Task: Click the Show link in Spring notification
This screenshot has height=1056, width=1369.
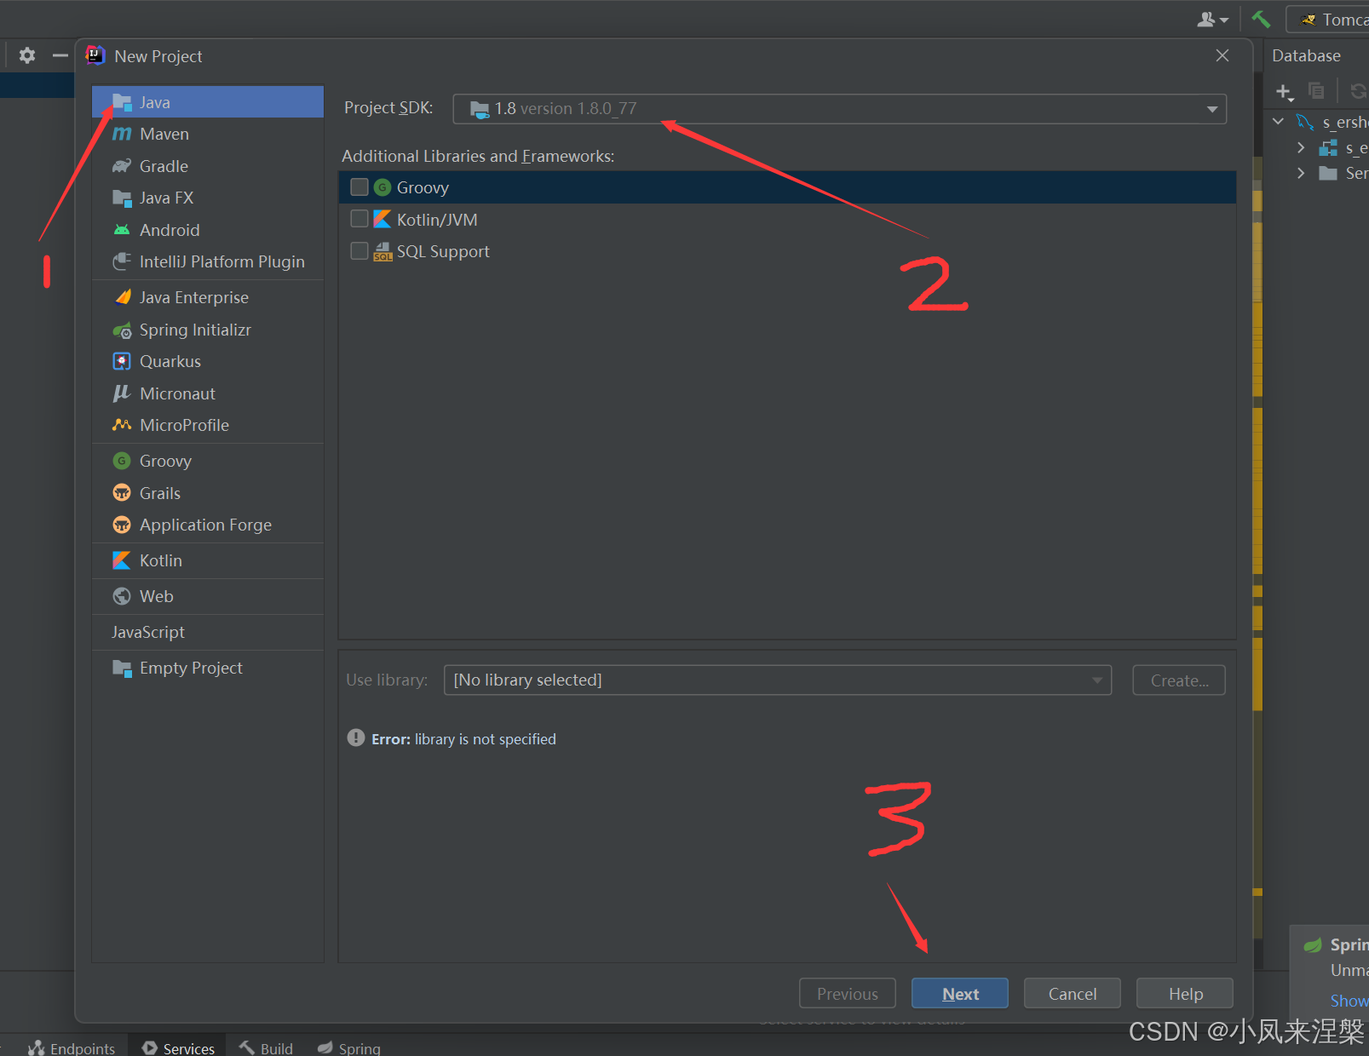Action: pos(1349,1001)
